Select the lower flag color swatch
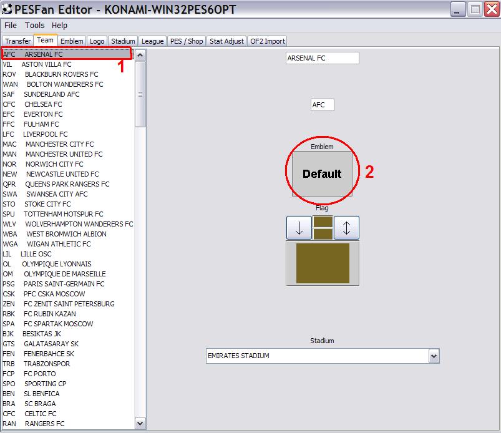501x433 pixels. point(323,234)
